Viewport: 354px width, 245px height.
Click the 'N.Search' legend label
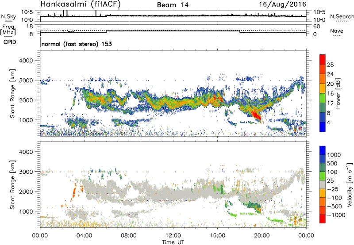click(x=342, y=16)
